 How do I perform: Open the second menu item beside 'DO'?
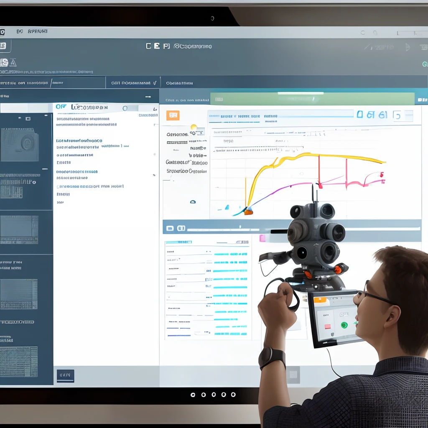(38, 31)
